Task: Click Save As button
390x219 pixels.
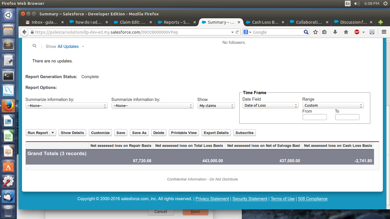Action: [x=139, y=133]
